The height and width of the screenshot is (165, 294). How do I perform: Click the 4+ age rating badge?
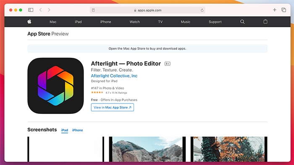tap(167, 64)
